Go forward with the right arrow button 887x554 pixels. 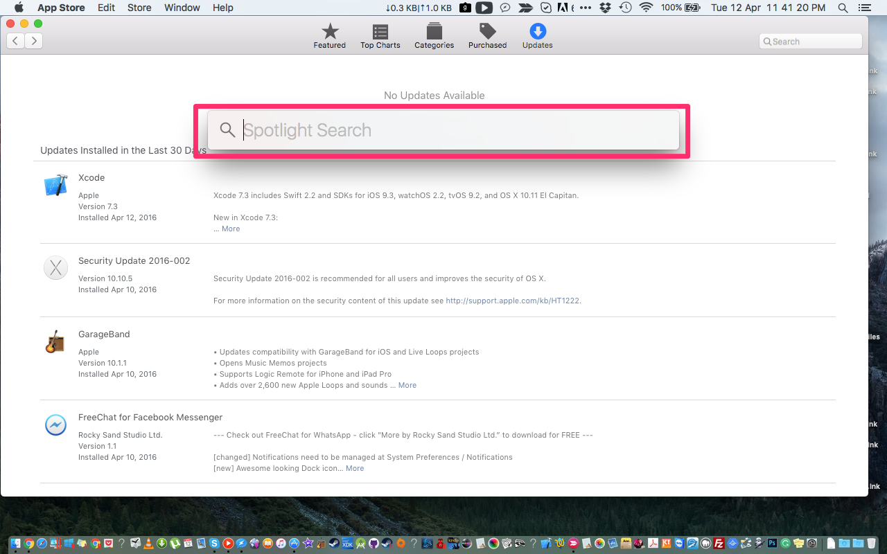point(34,41)
